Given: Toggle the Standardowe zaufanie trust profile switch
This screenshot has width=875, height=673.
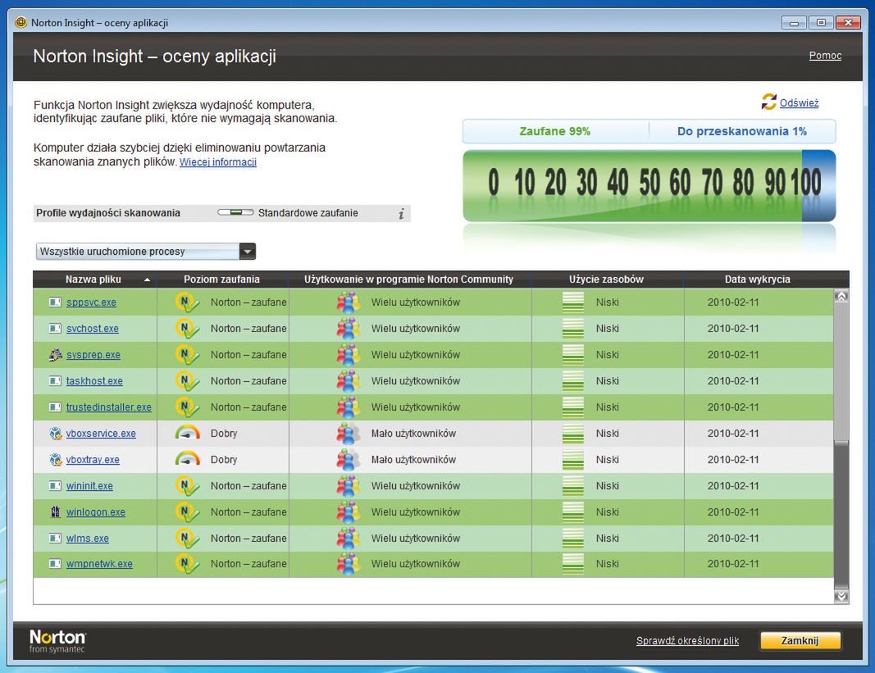Looking at the screenshot, I should coord(235,212).
